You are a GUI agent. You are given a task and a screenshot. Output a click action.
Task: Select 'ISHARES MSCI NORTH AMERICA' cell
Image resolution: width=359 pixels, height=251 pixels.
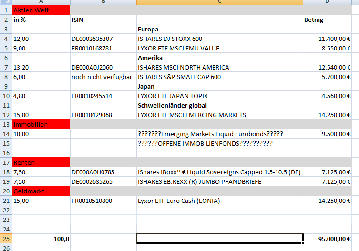[220, 67]
